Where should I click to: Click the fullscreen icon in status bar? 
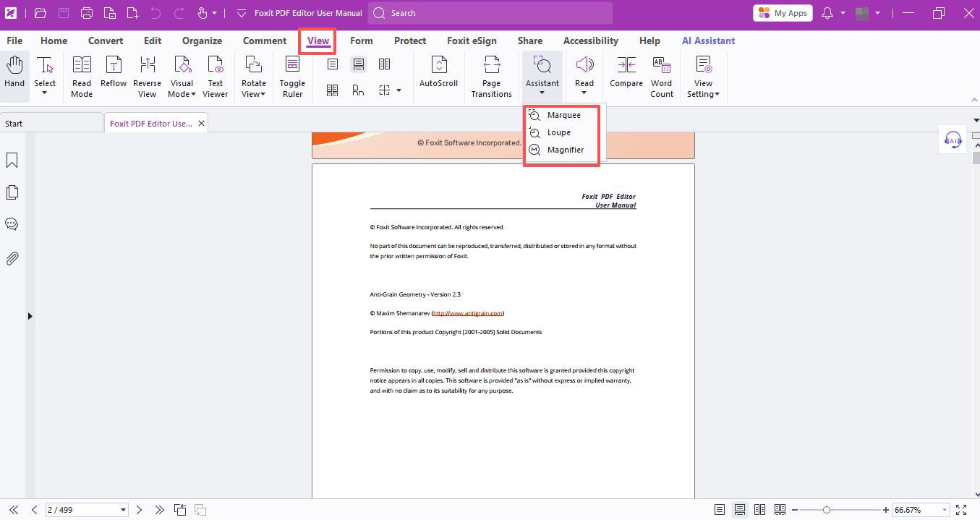pyautogui.click(x=961, y=510)
